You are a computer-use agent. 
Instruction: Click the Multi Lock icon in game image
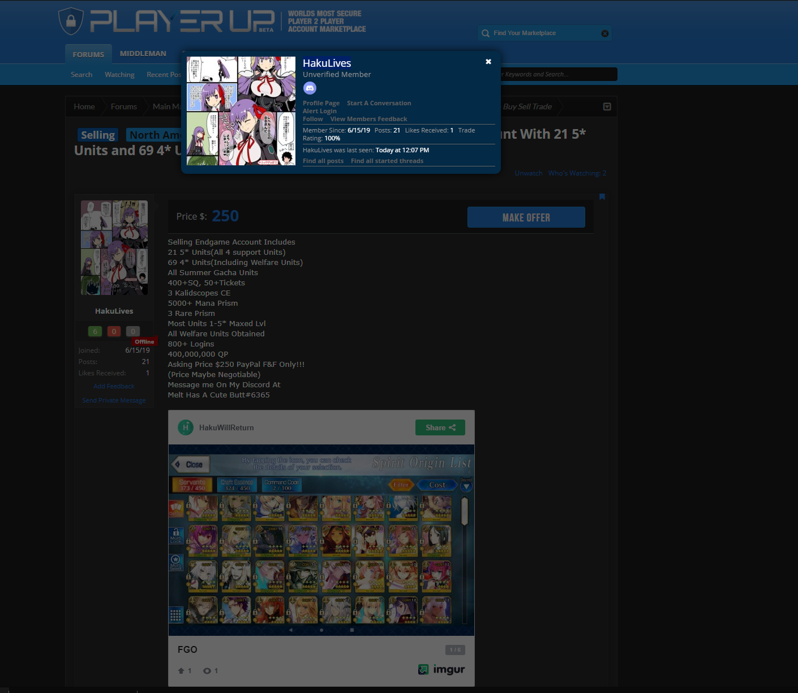tap(176, 536)
